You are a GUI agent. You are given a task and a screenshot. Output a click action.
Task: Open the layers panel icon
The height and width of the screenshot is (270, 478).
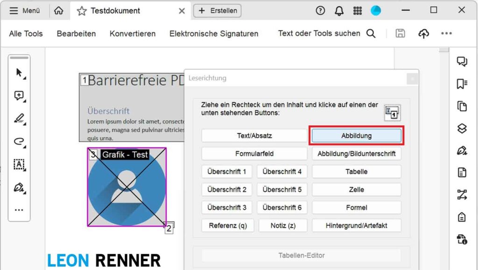[462, 128]
